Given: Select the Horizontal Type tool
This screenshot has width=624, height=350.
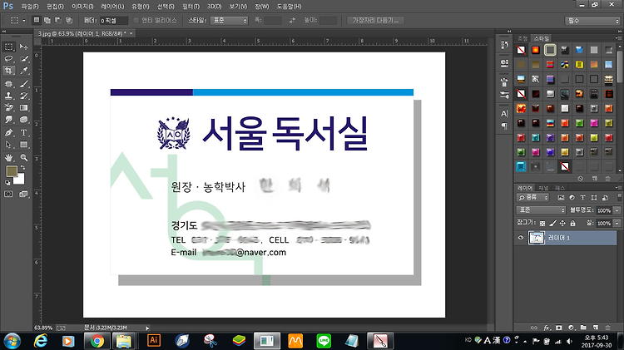Looking at the screenshot, I should coord(24,133).
